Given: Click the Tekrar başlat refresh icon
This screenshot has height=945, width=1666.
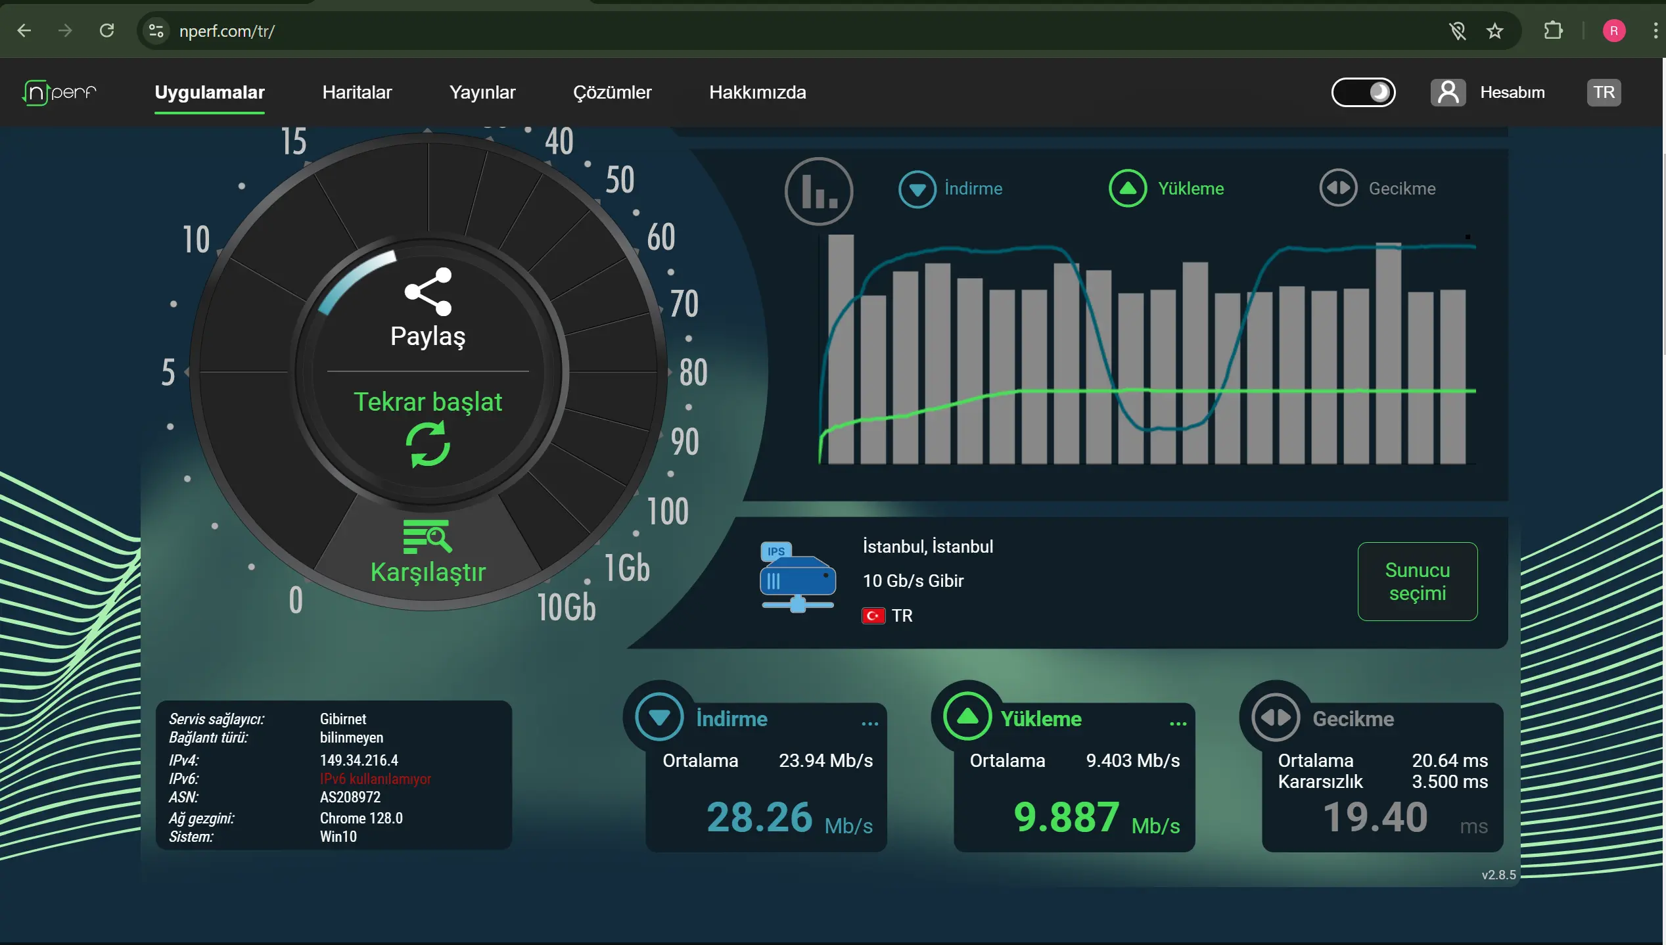Looking at the screenshot, I should pyautogui.click(x=428, y=444).
